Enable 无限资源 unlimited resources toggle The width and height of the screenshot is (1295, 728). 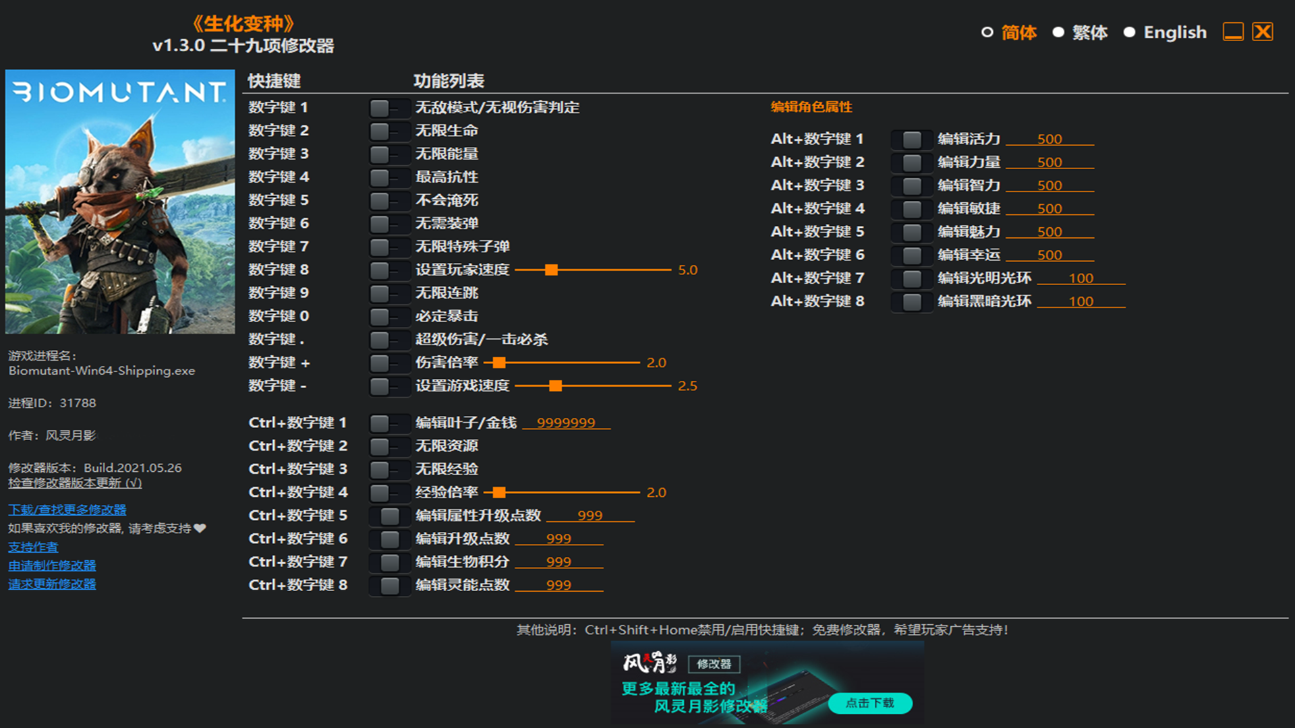click(x=389, y=446)
